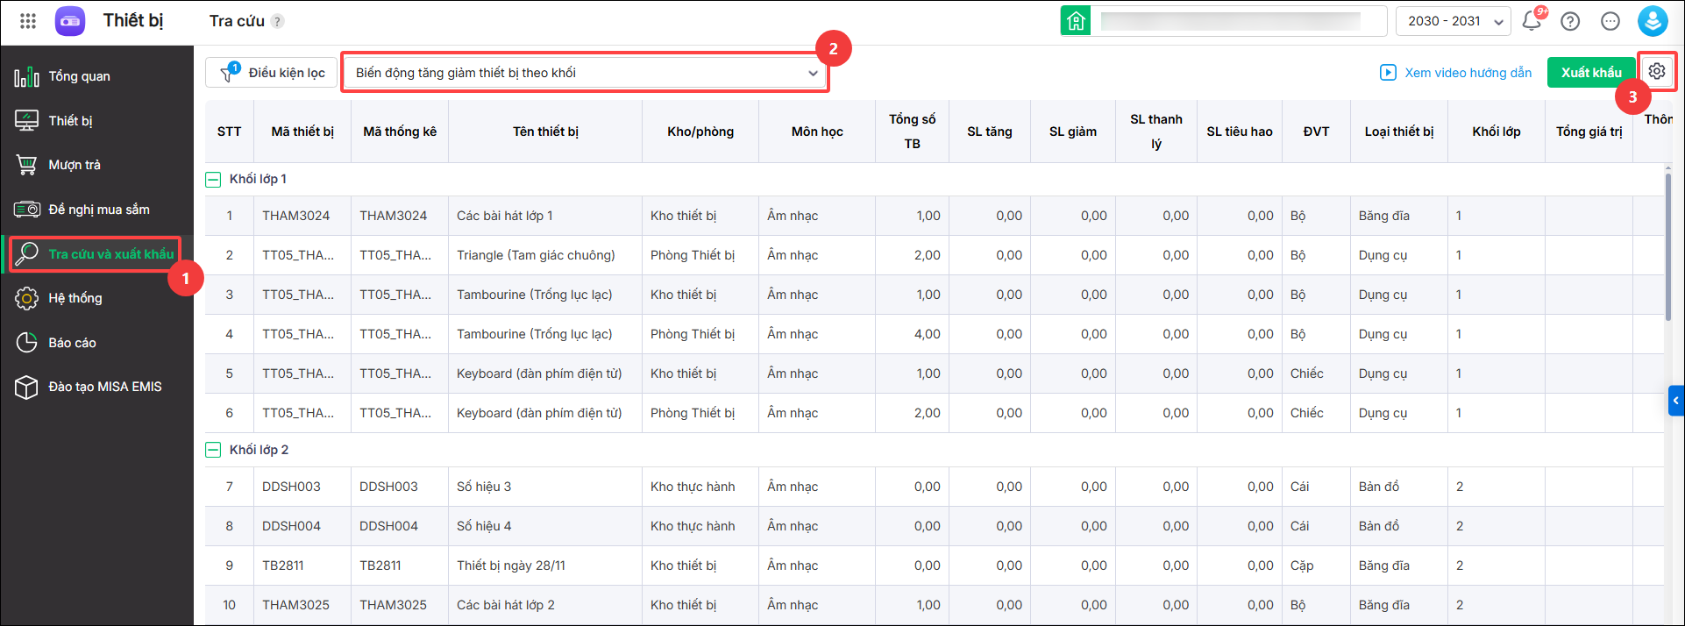Open the Hệ thống gear icon in sidebar
Image resolution: width=1685 pixels, height=626 pixels.
[26, 298]
